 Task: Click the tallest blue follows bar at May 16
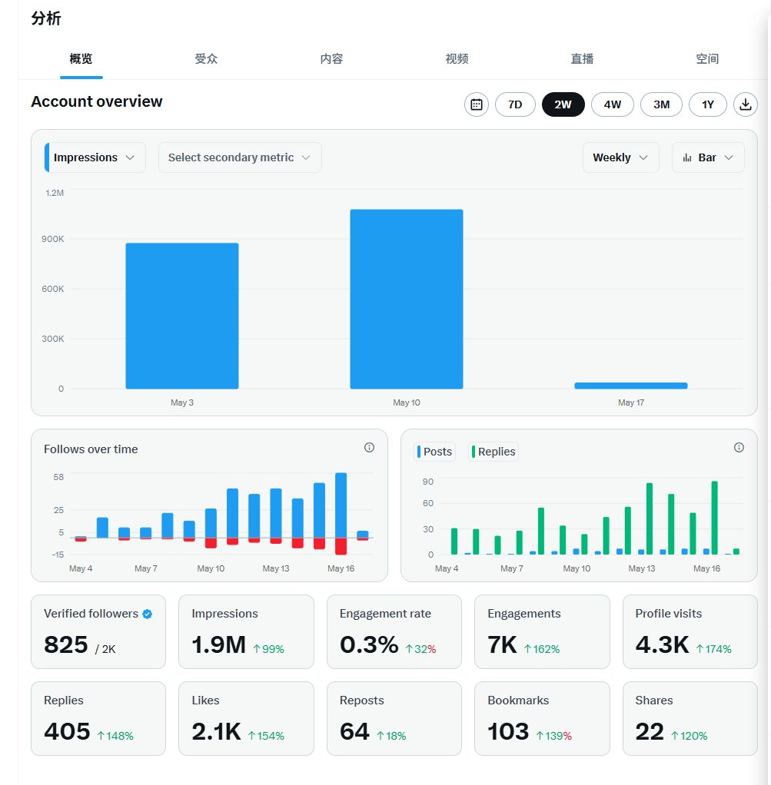341,505
